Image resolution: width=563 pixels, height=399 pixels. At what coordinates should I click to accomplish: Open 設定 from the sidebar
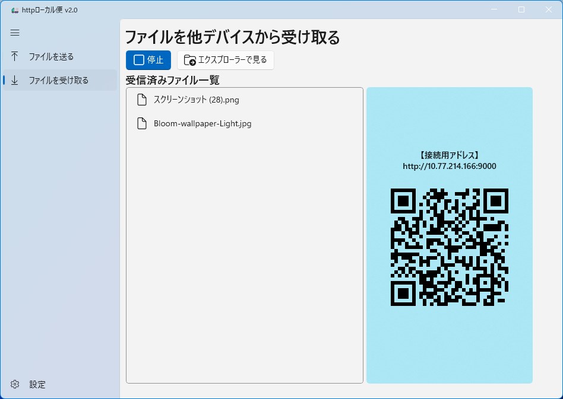coord(59,384)
